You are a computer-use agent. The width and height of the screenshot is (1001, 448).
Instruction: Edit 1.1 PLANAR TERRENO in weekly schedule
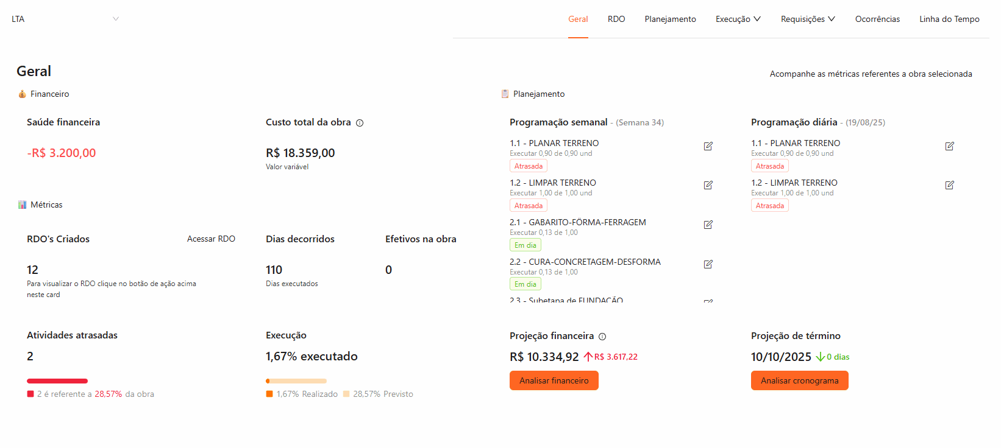708,146
